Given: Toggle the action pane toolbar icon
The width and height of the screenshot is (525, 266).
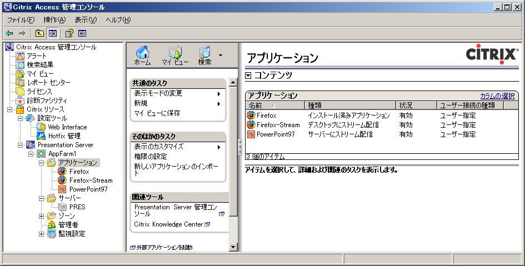Looking at the screenshot, I should (x=82, y=33).
